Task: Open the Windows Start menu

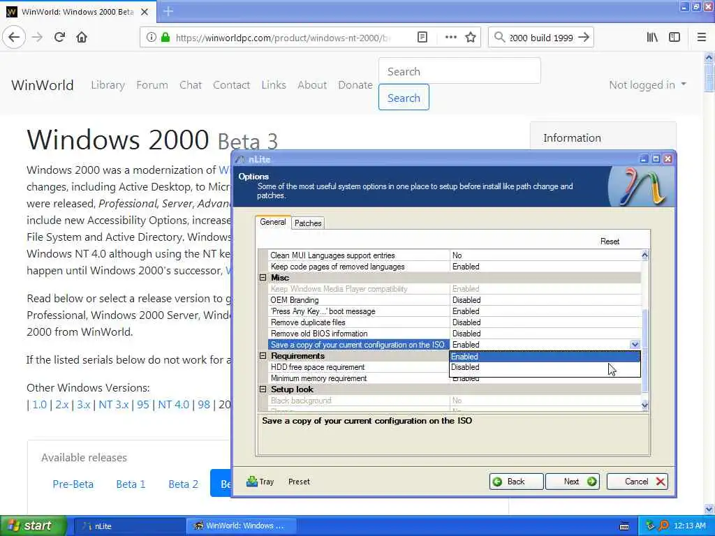Action: (33, 526)
